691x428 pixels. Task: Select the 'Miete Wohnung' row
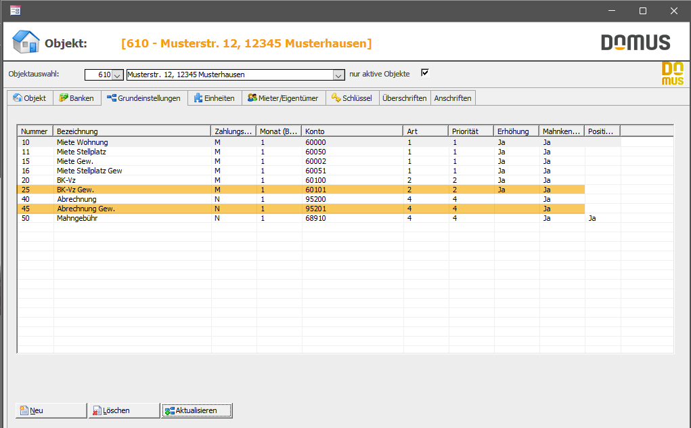(319, 142)
